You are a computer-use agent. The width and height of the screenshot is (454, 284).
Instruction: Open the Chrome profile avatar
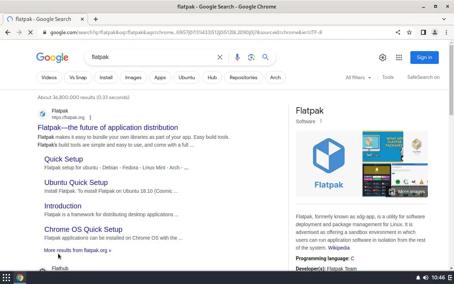coord(434,32)
